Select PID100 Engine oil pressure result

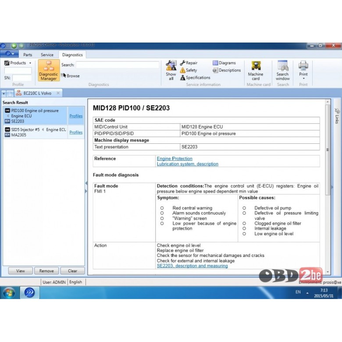(x=35, y=116)
